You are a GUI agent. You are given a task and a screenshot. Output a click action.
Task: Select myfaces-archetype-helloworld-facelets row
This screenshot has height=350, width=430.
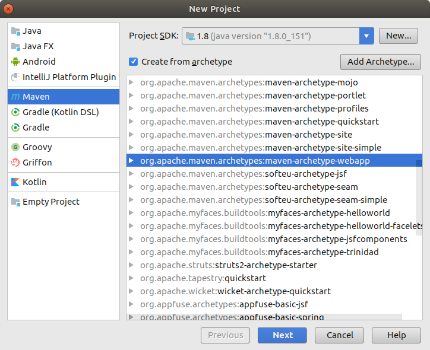click(x=274, y=226)
